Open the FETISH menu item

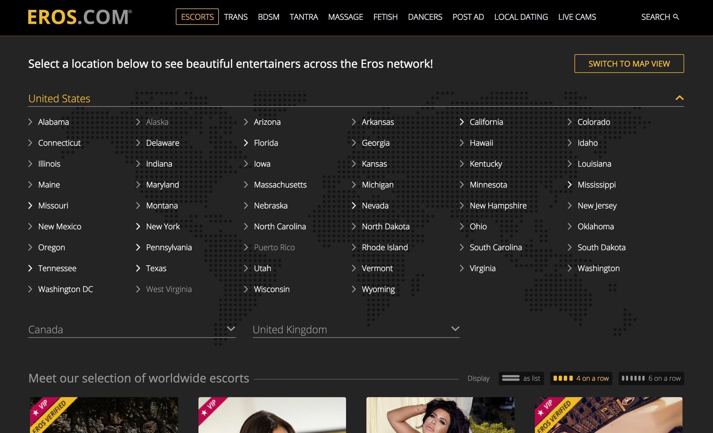pos(385,17)
